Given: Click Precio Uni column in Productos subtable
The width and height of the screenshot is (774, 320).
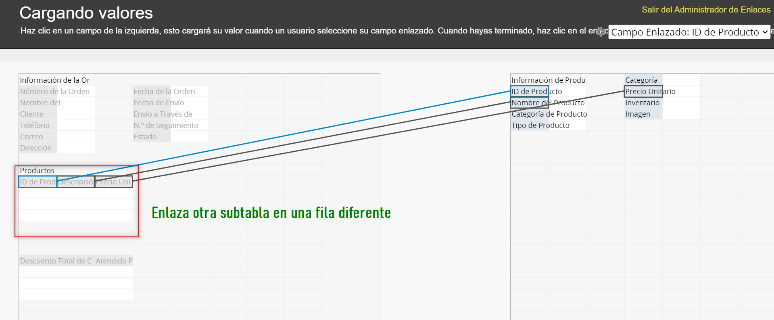Looking at the screenshot, I should click(x=113, y=182).
